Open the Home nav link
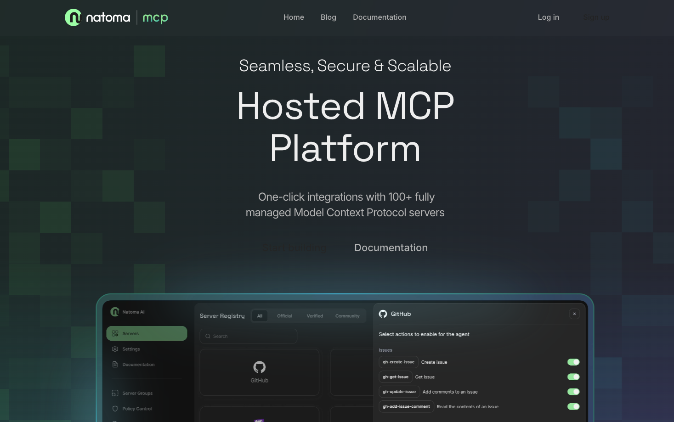This screenshot has width=674, height=422. (294, 17)
